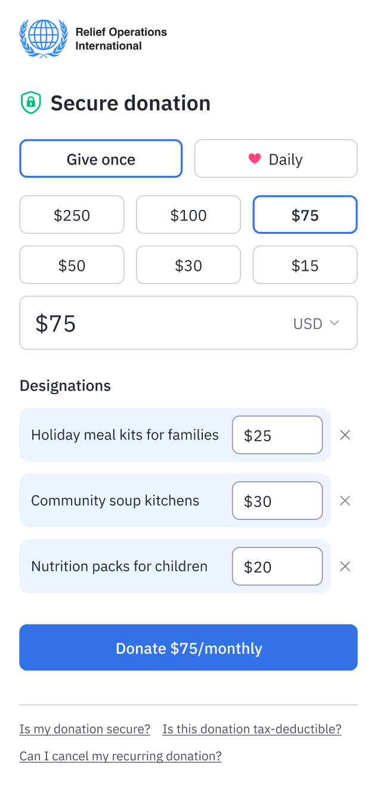Pick the $50 preset amount
This screenshot has height=811, width=377.
[x=72, y=265]
